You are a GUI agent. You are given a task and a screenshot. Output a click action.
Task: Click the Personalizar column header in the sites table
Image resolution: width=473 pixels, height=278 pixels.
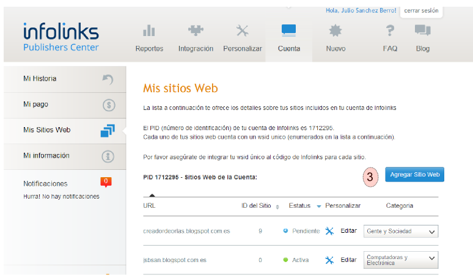pyautogui.click(x=343, y=206)
